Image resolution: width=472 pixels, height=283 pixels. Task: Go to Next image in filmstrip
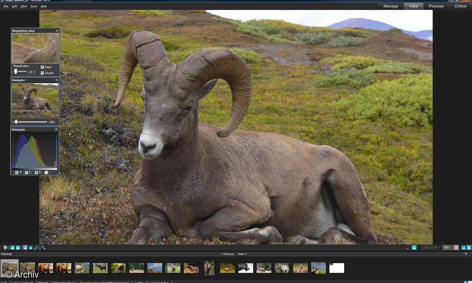point(242,254)
